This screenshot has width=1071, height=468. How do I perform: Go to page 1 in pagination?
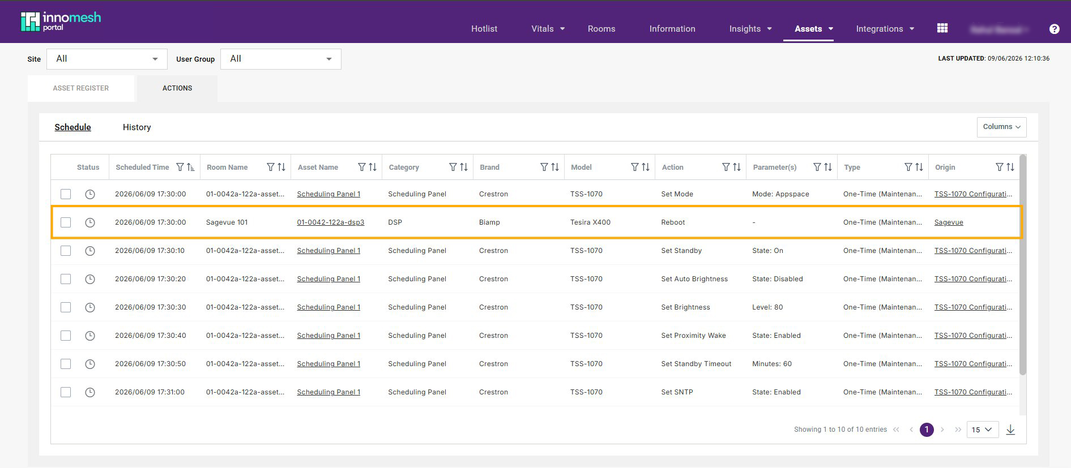(x=927, y=430)
